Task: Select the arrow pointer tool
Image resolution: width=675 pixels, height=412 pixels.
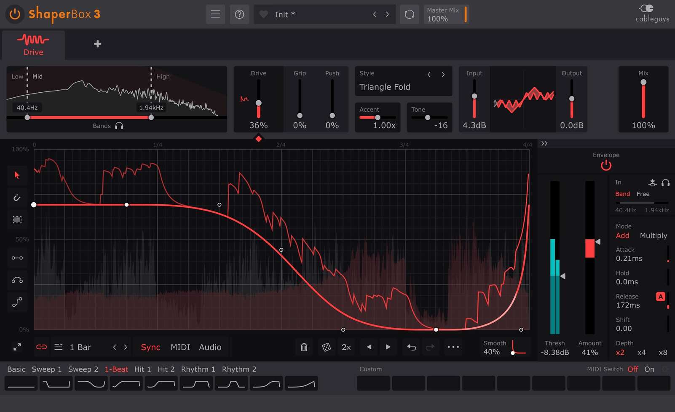Action: coord(17,176)
